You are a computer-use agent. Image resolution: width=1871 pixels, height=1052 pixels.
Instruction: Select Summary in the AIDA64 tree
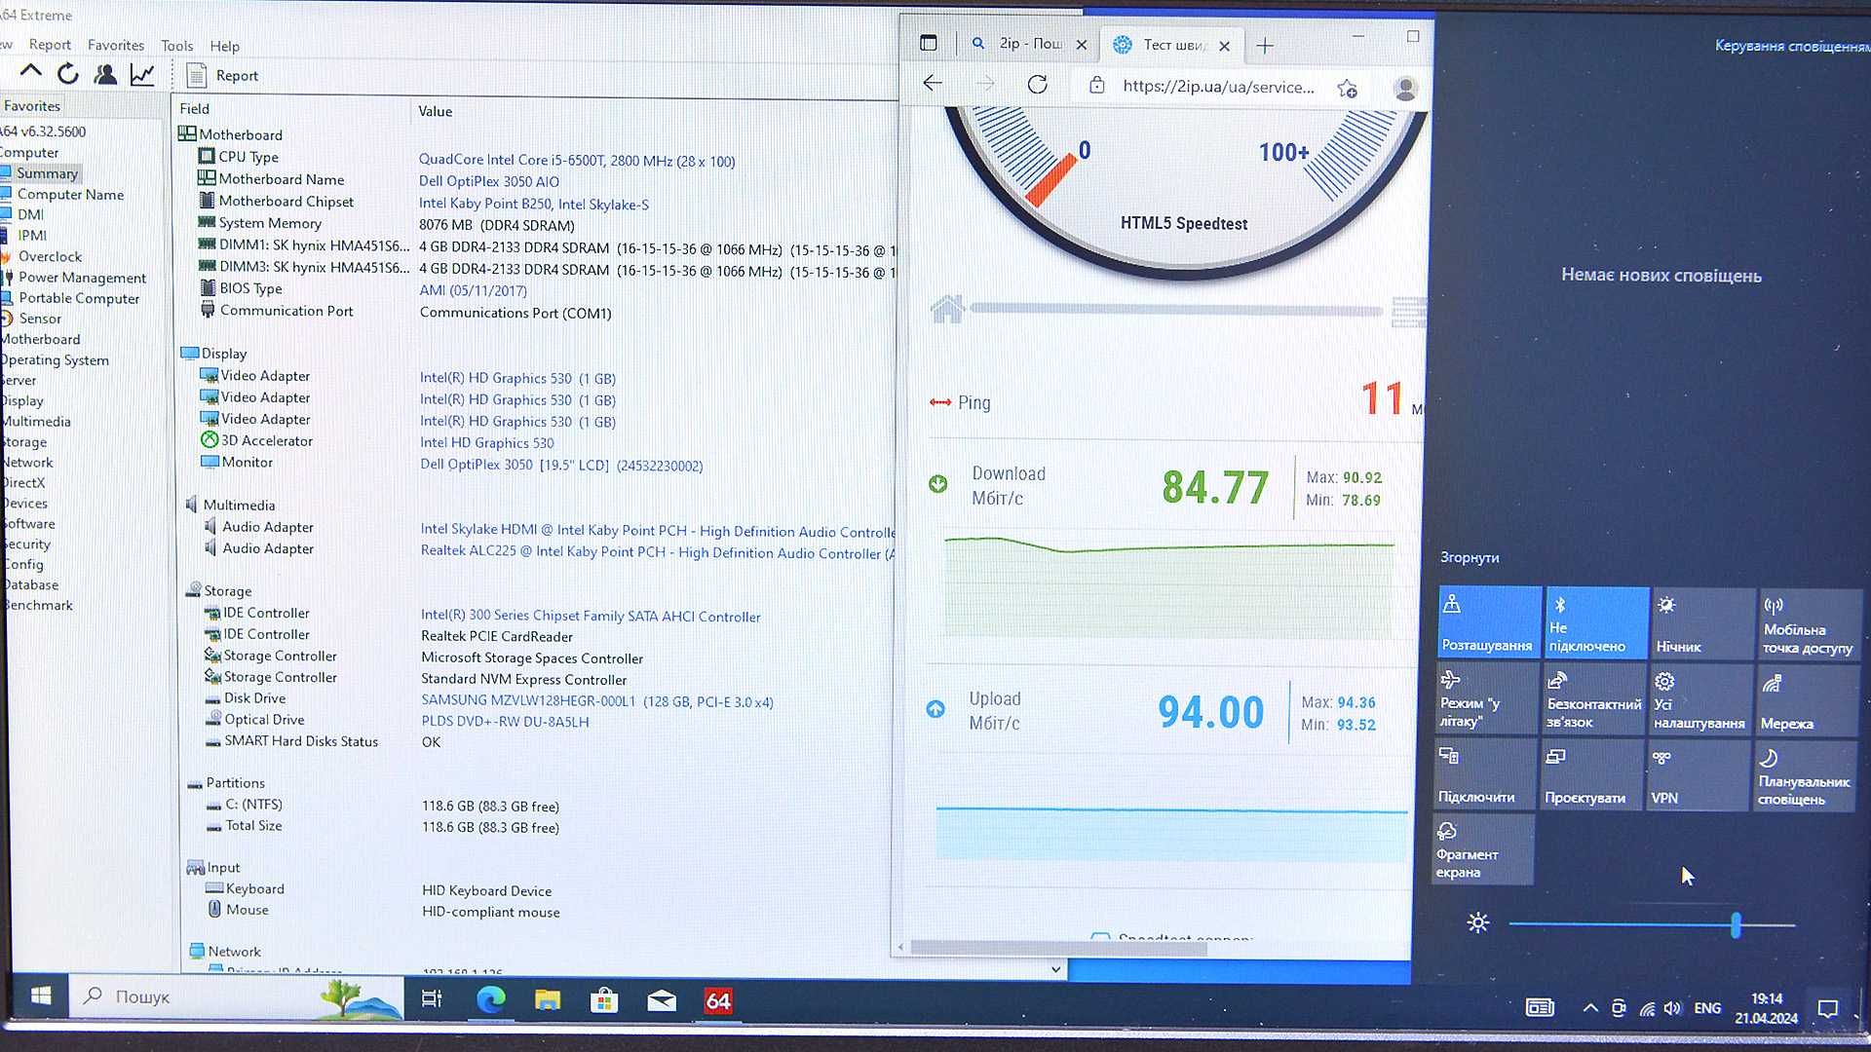(47, 173)
